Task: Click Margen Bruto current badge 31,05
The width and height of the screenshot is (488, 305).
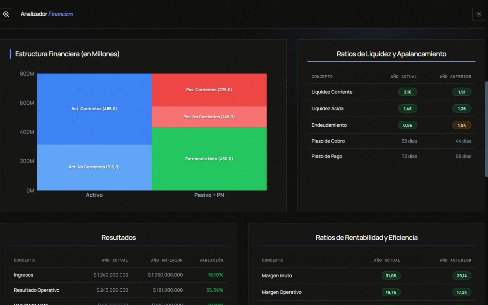Action: [x=391, y=276]
